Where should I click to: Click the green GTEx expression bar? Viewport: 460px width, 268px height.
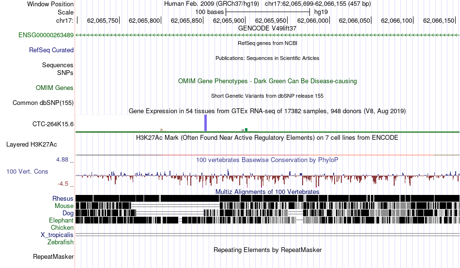click(x=246, y=130)
